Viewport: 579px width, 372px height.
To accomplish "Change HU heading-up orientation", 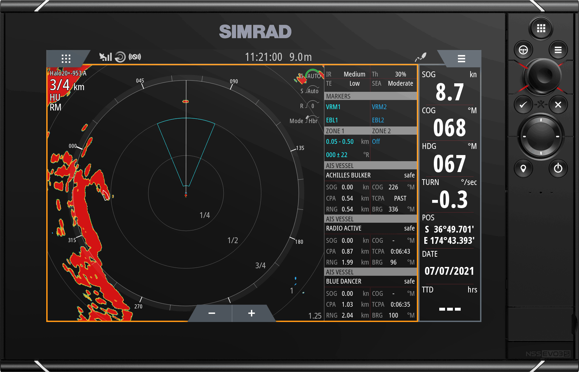I will coord(55,98).
